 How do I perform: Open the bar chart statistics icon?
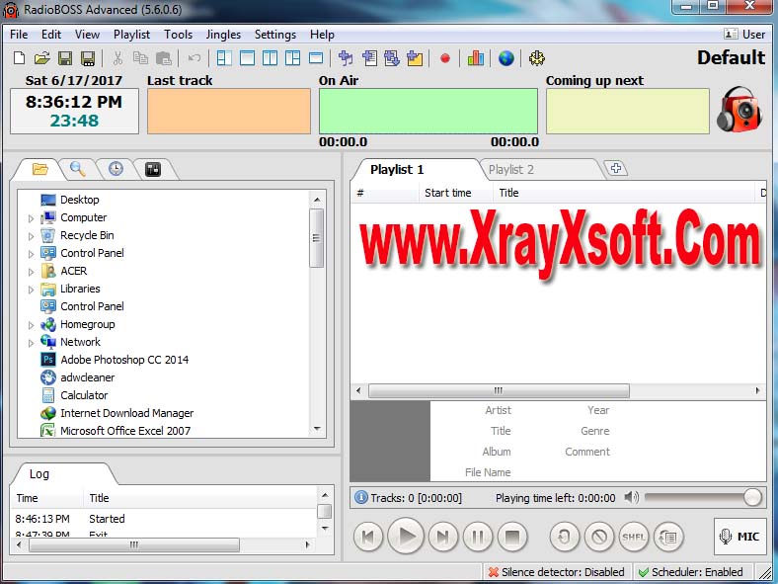pyautogui.click(x=475, y=58)
